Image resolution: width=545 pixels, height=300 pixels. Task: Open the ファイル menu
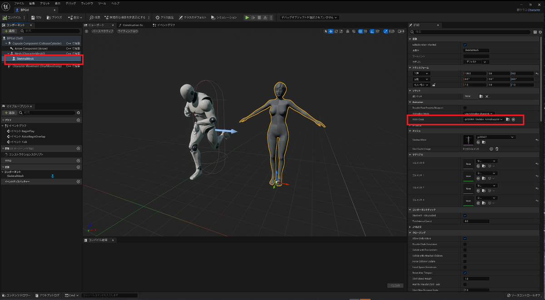click(19, 3)
